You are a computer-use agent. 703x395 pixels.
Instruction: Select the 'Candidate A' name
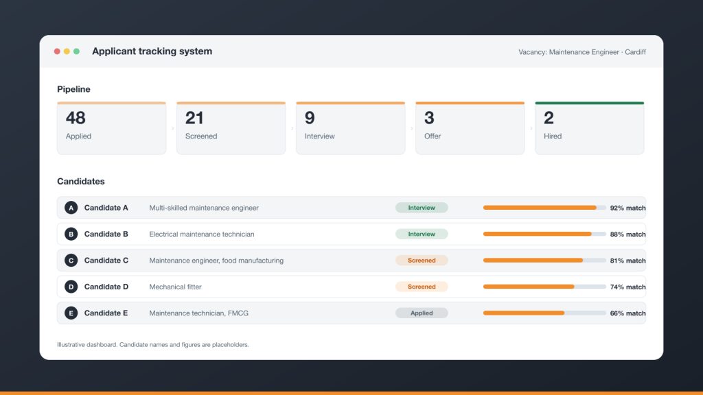pyautogui.click(x=106, y=208)
